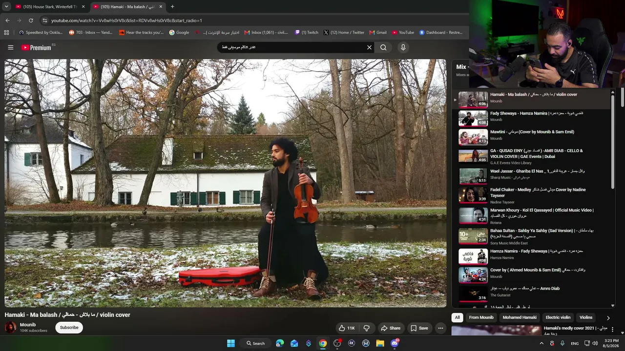Open the Twitch bookmark

(x=307, y=33)
